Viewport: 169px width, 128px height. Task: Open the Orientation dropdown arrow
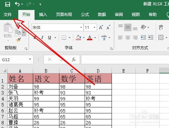pyautogui.click(x=148, y=27)
